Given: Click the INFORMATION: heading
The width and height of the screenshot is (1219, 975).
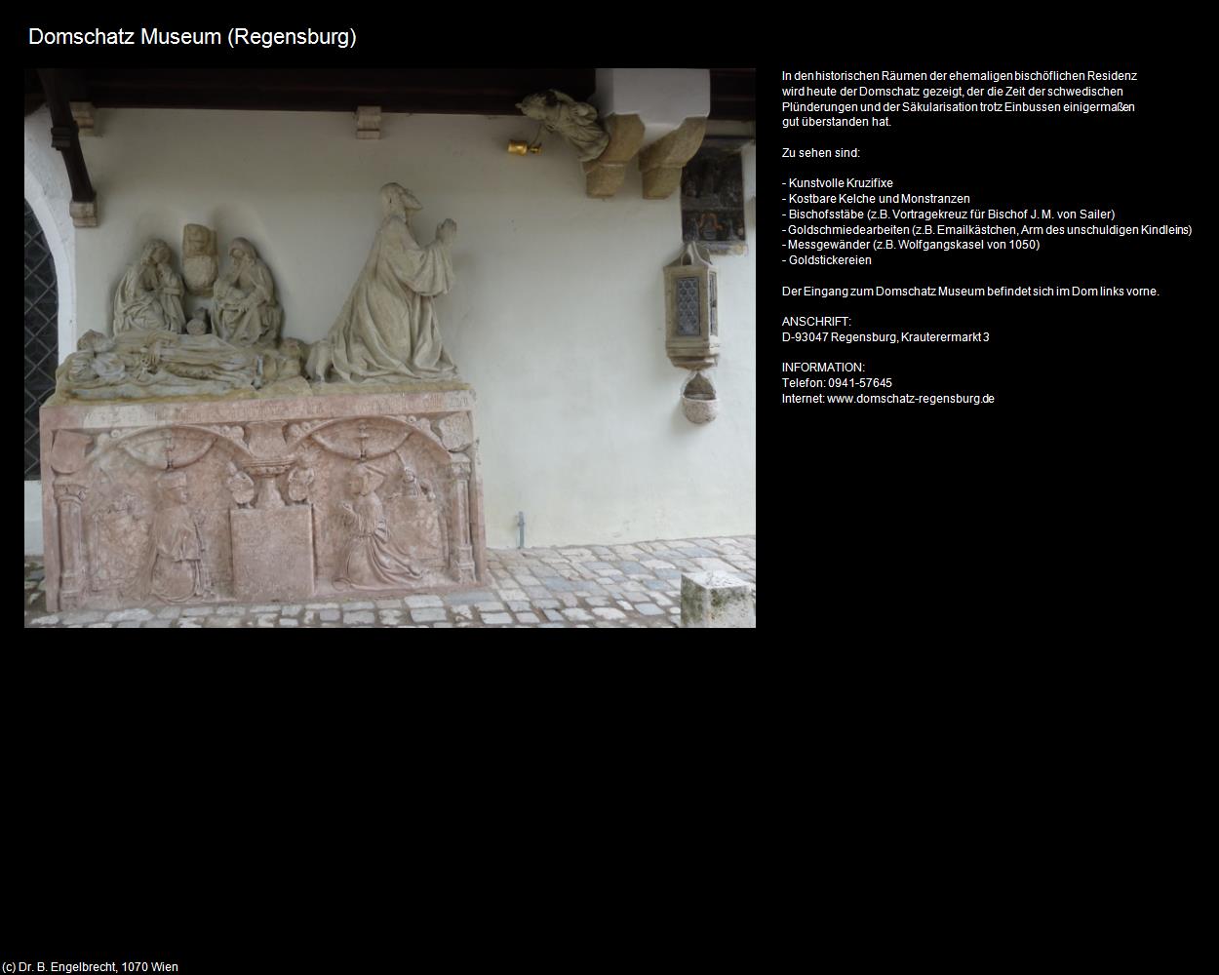Looking at the screenshot, I should click(823, 368).
